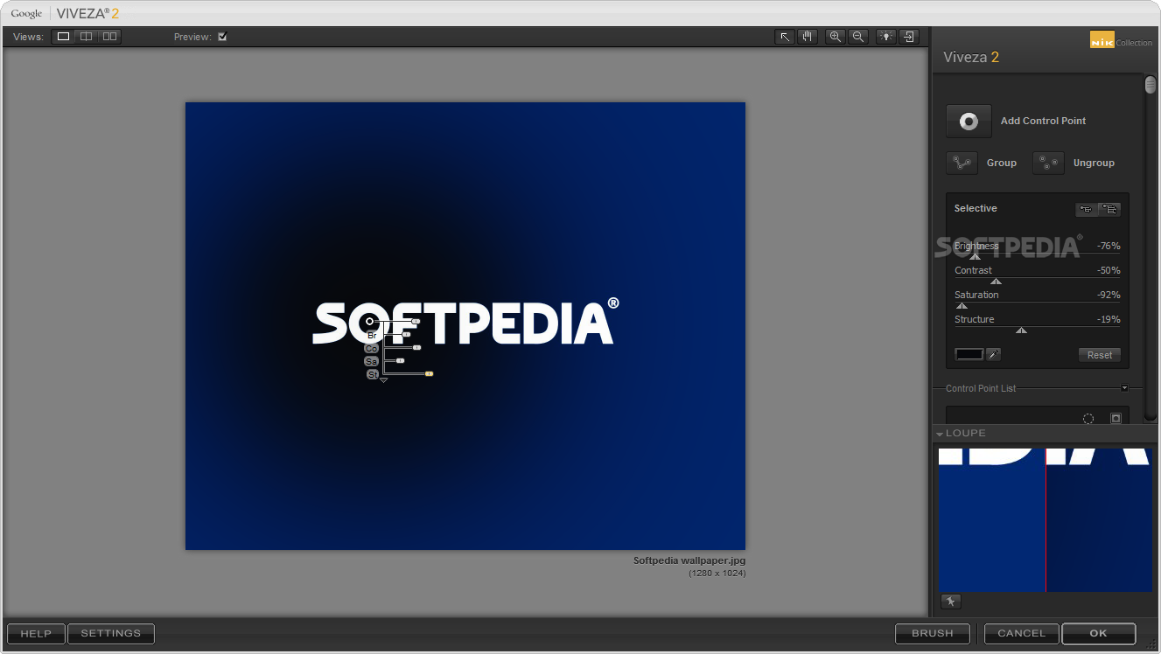
Task: Select the eyedropper color picker
Action: pos(993,354)
